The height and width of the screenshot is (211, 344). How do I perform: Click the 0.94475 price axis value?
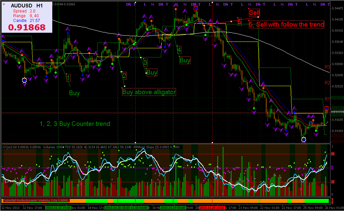337,8
